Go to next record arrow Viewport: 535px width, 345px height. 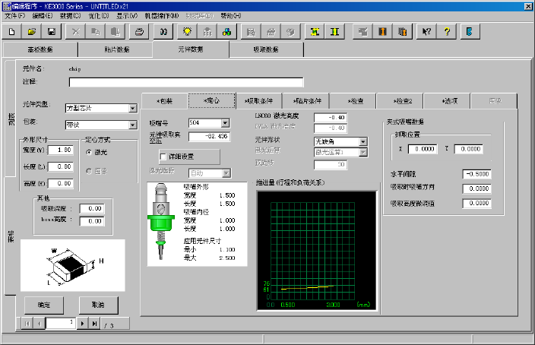[83, 324]
